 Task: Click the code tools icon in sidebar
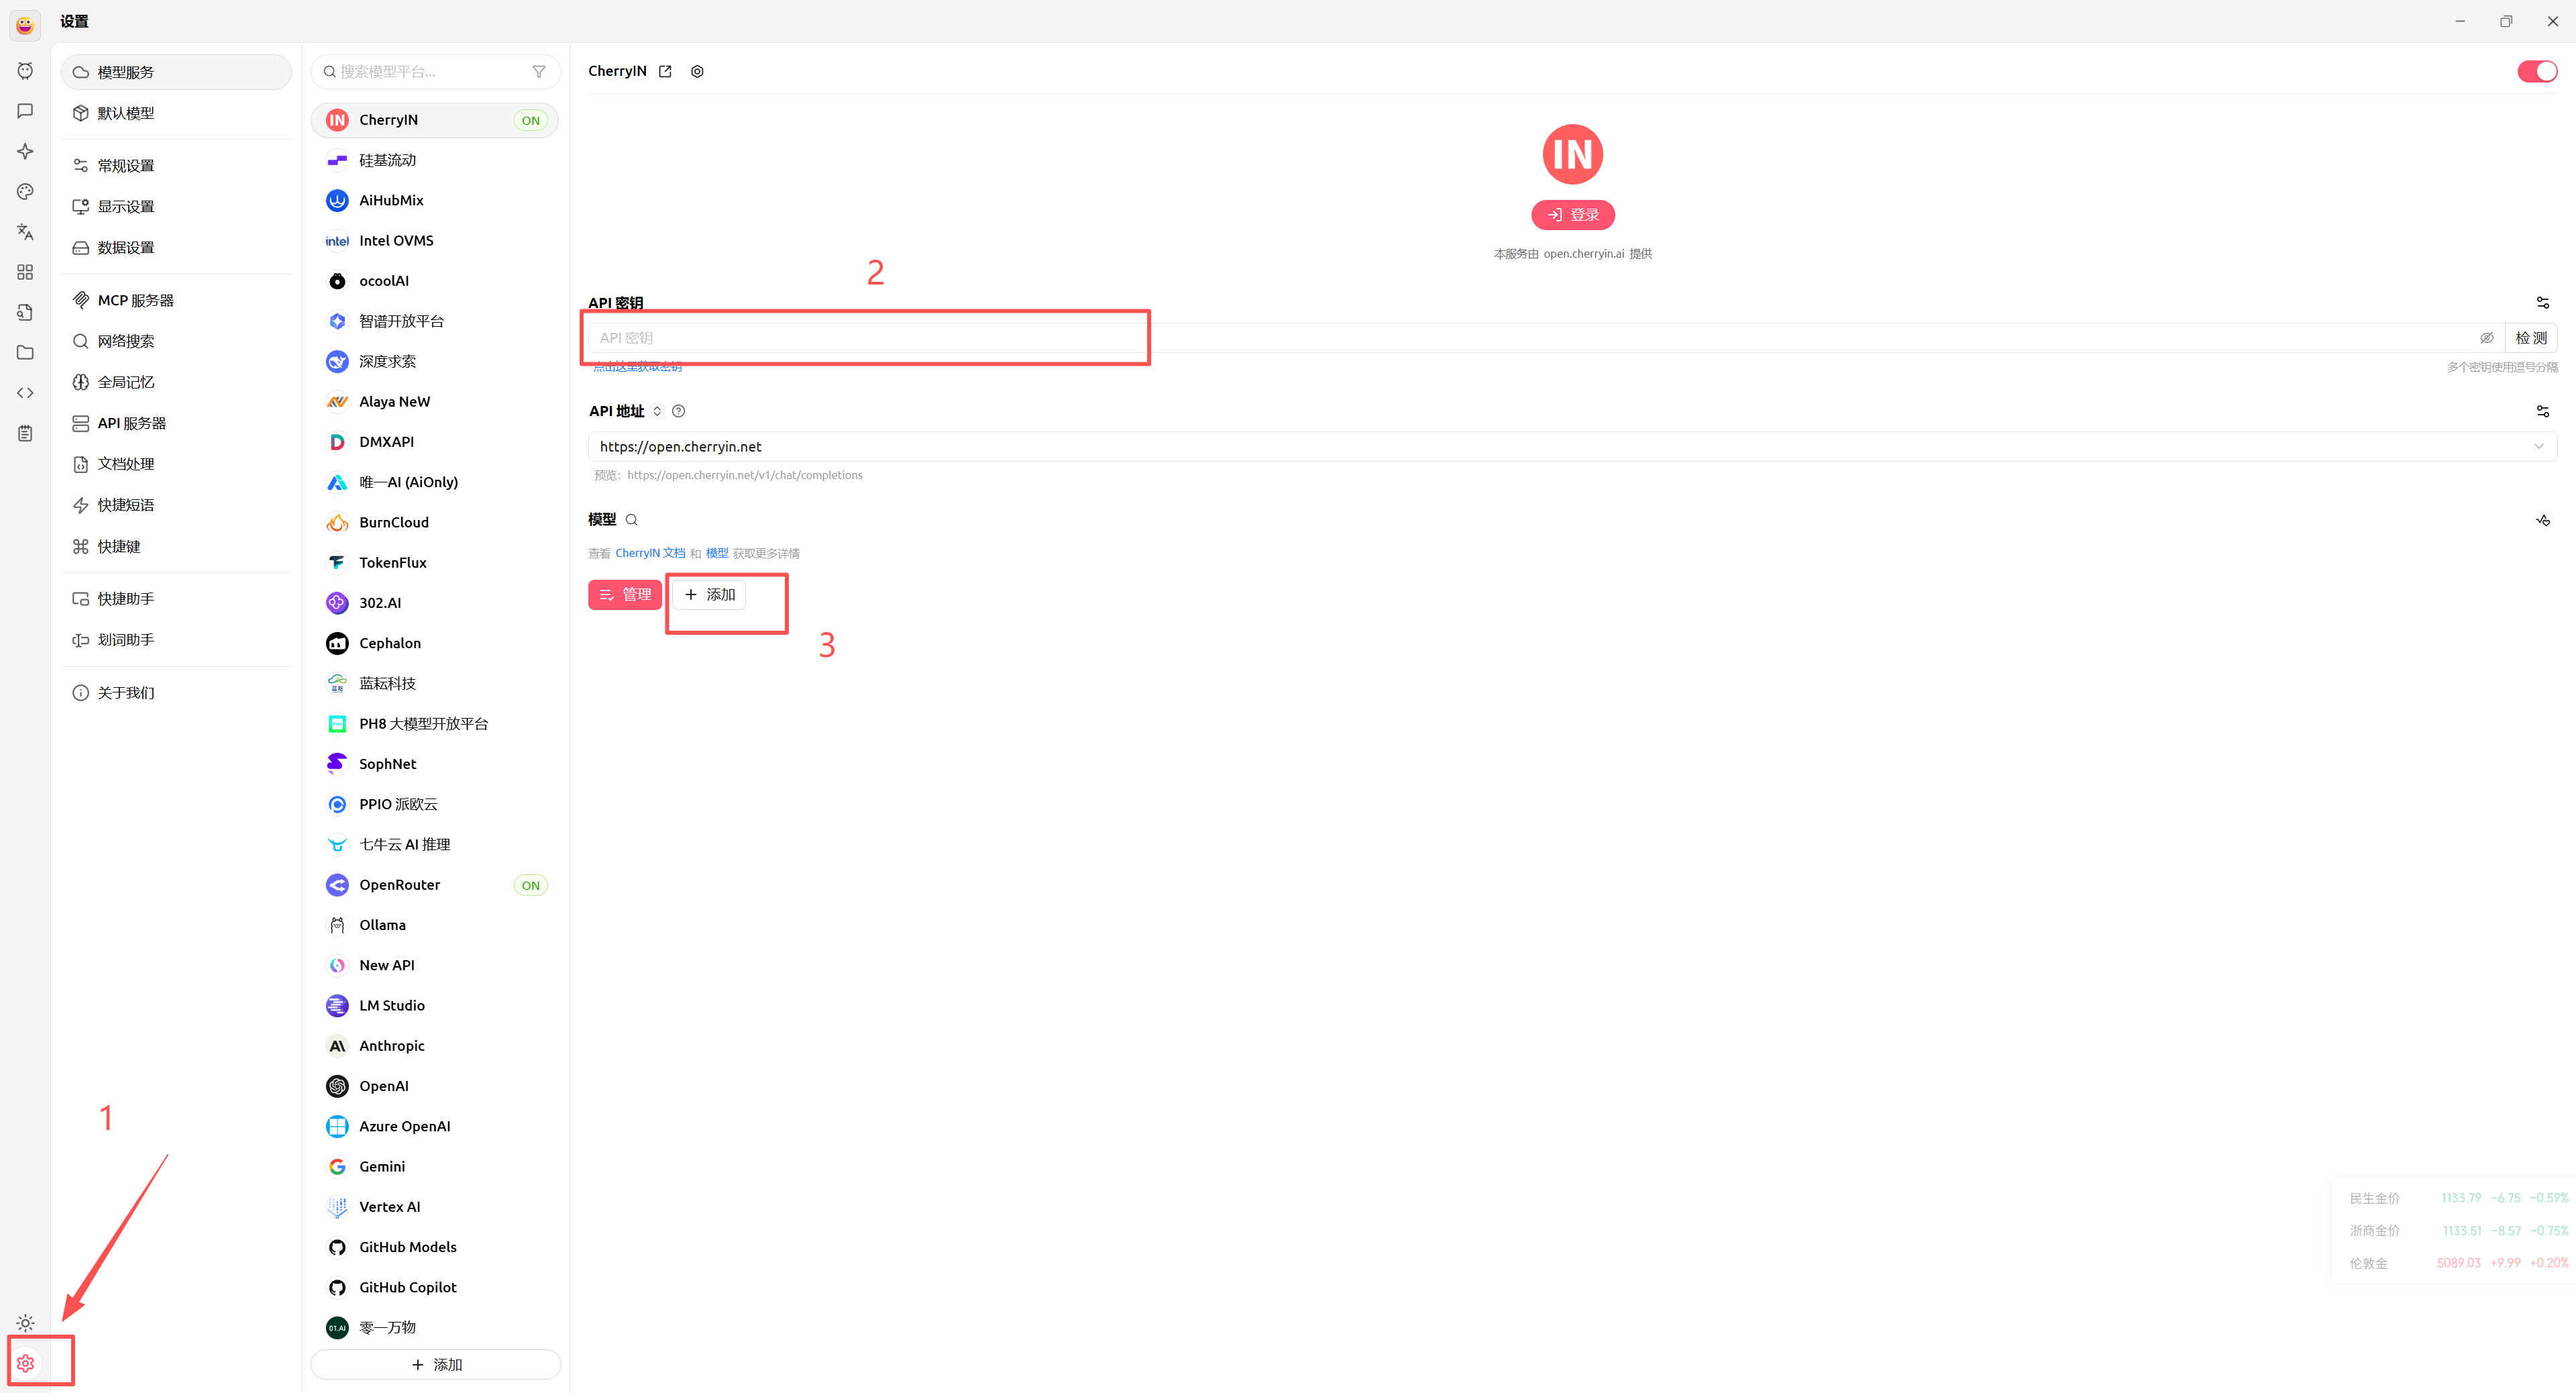tap(25, 393)
